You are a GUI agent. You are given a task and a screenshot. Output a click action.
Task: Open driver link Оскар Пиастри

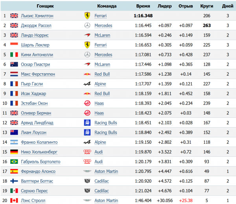pos(35,65)
